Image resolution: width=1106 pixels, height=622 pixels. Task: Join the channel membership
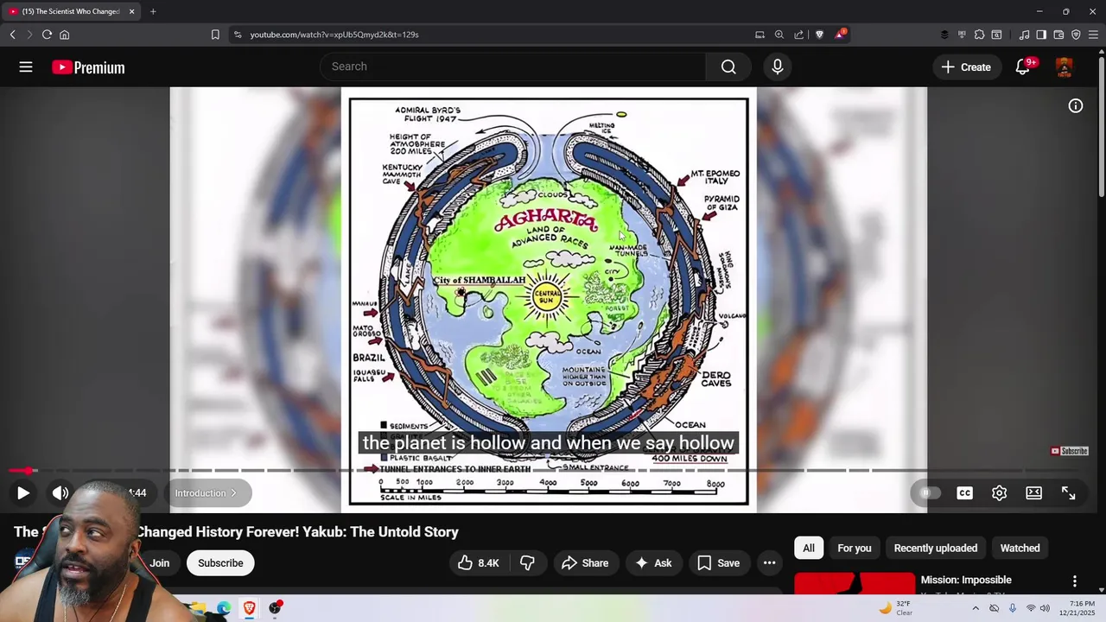(160, 563)
